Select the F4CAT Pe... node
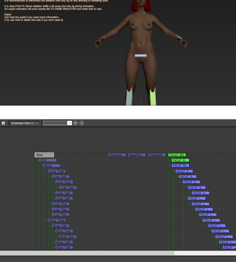Image resolution: width=236 pixels, height=262 pixels. point(180,166)
